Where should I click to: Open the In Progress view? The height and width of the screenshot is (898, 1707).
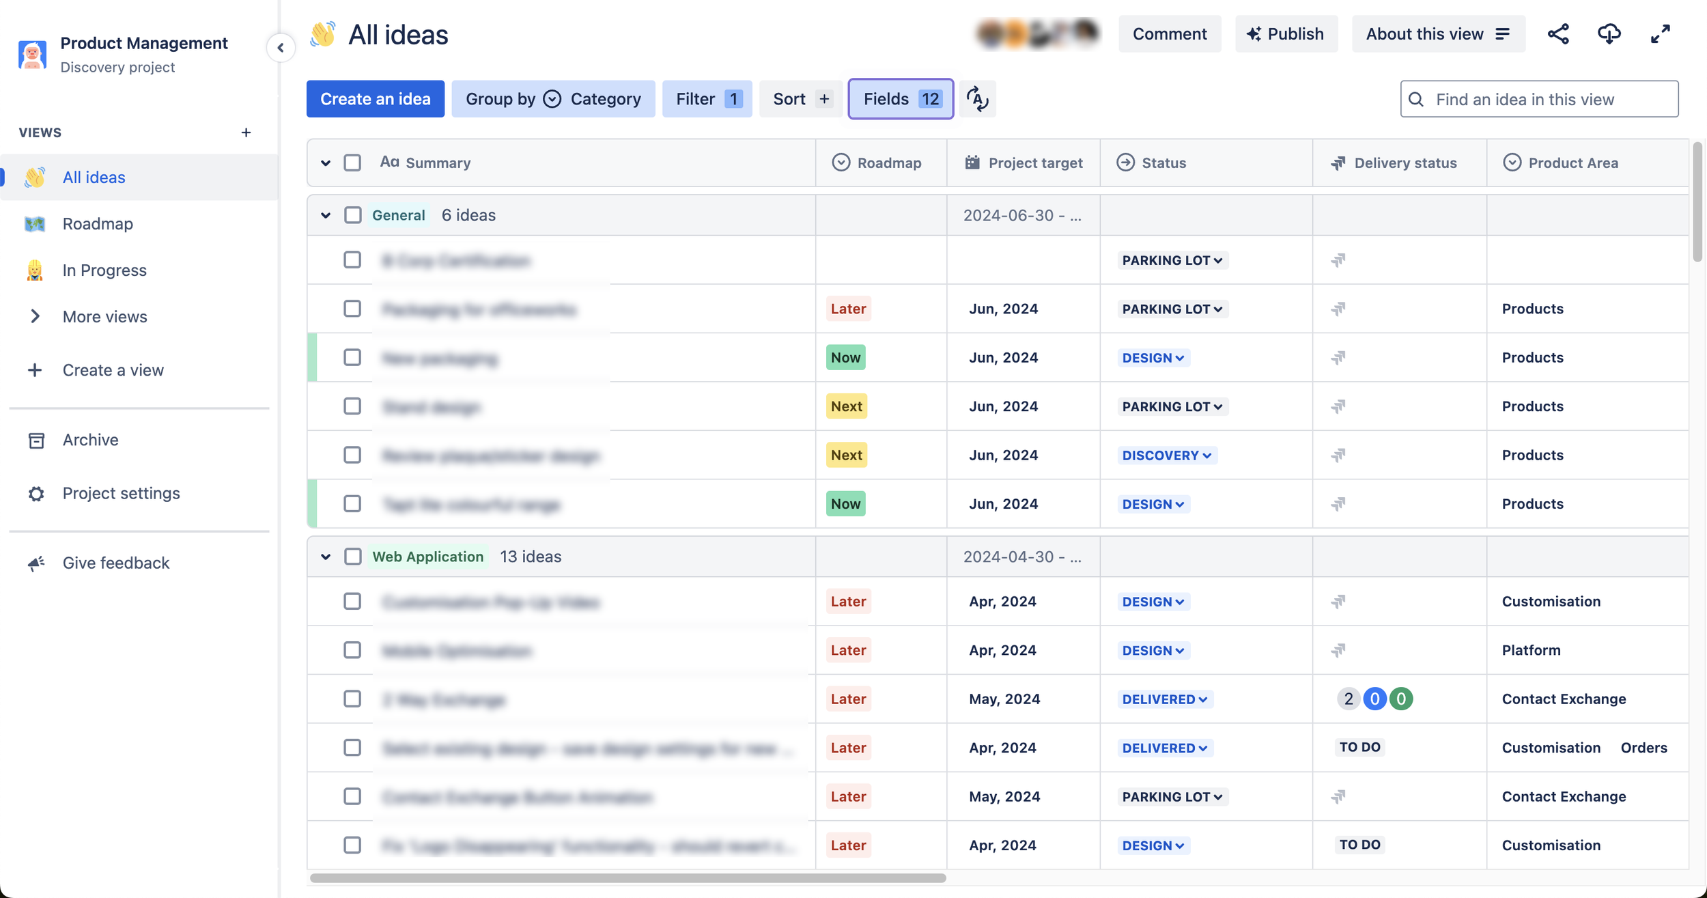(x=104, y=270)
